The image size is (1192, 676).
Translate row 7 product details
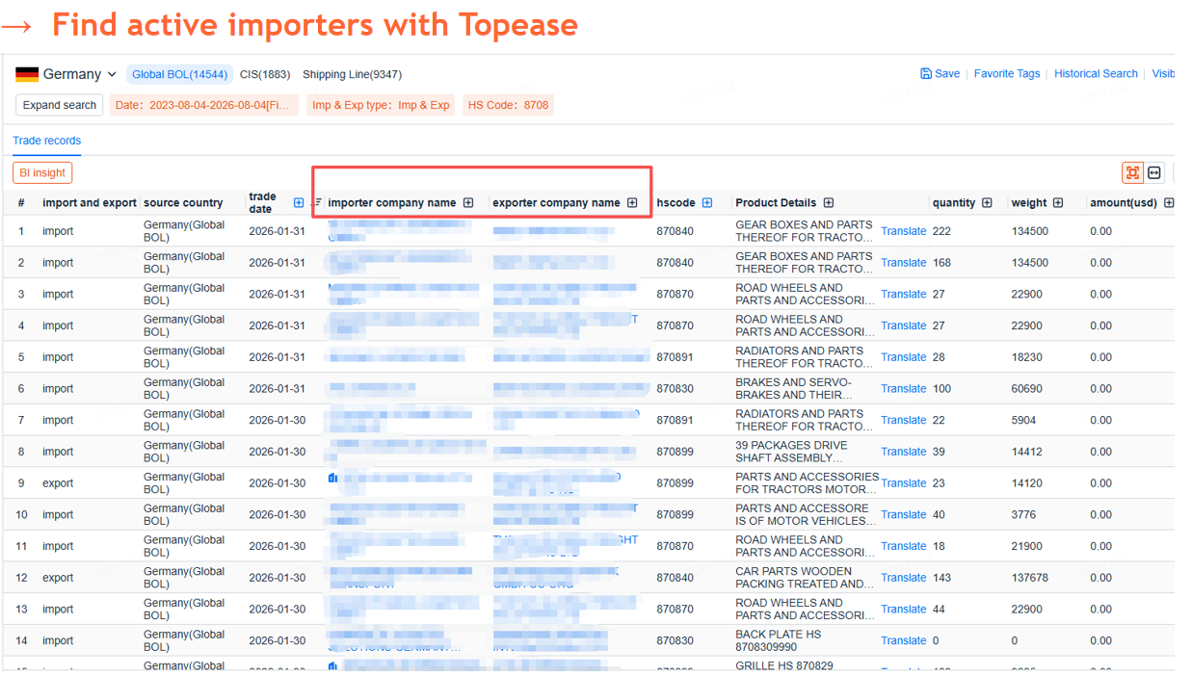903,420
